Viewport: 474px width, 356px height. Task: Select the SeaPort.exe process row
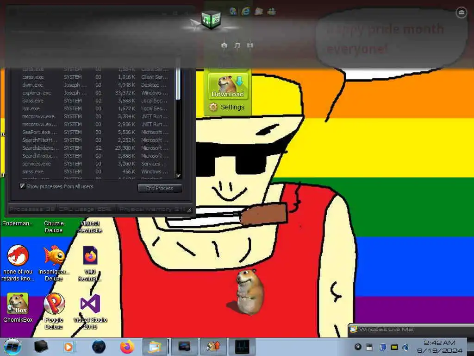(95, 132)
